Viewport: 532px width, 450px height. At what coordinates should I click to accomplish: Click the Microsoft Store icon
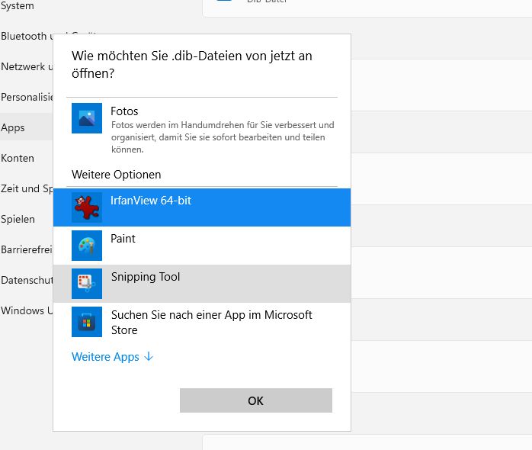[x=87, y=322]
